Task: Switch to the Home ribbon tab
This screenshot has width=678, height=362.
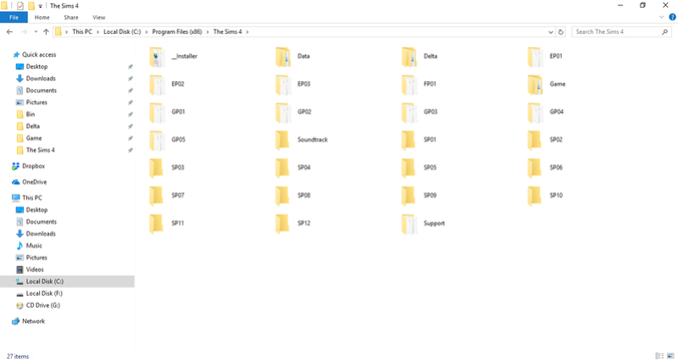Action: (x=42, y=17)
